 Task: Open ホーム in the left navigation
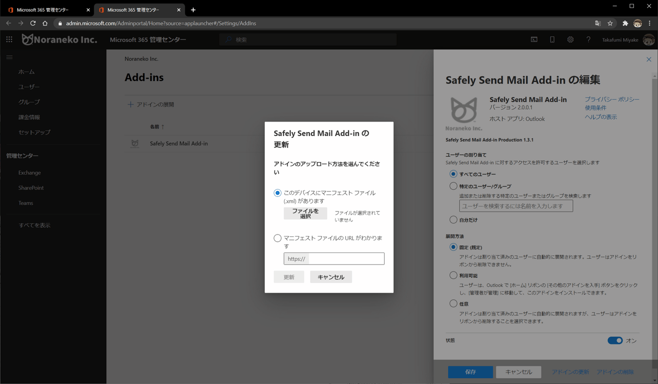(26, 72)
